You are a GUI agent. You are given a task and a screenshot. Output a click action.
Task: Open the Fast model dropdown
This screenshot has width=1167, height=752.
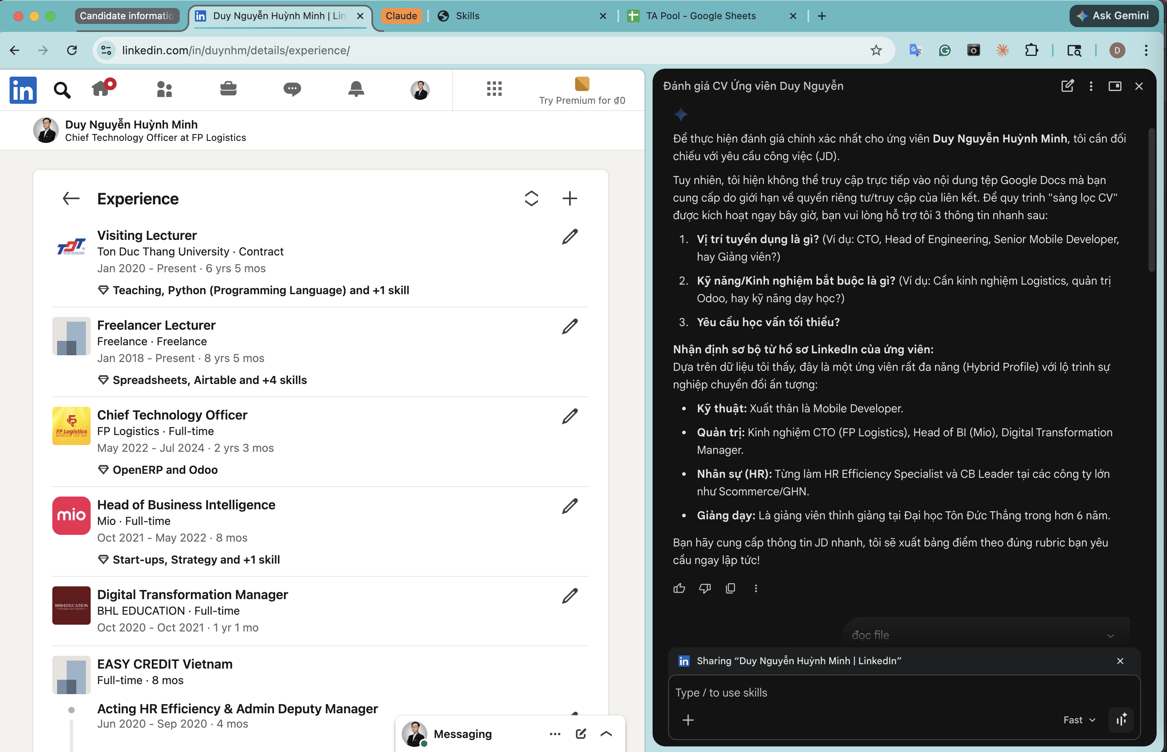coord(1080,720)
